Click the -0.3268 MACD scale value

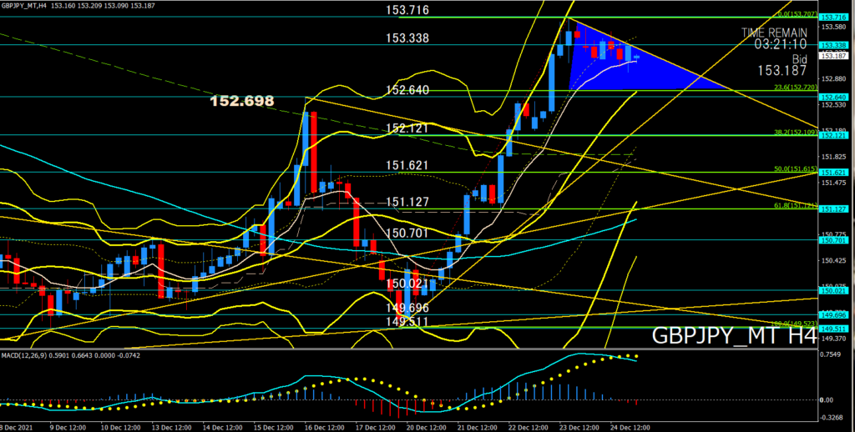click(830, 419)
